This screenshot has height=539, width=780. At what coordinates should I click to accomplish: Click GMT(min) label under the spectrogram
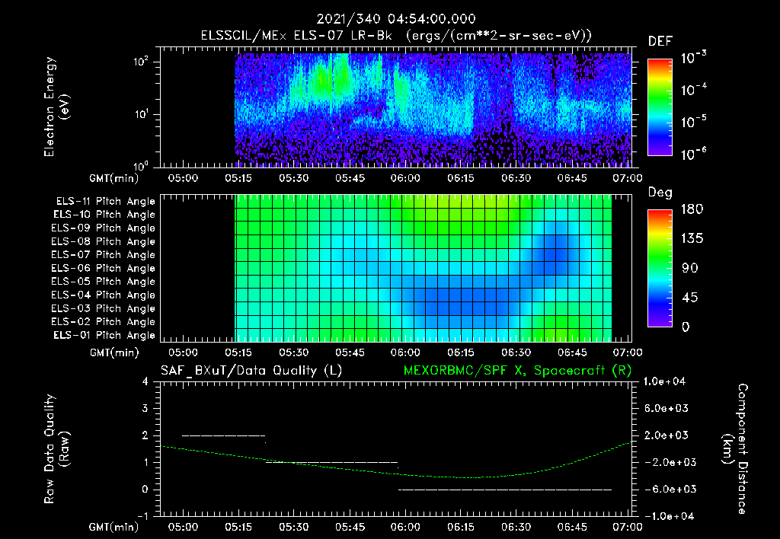coord(114,178)
